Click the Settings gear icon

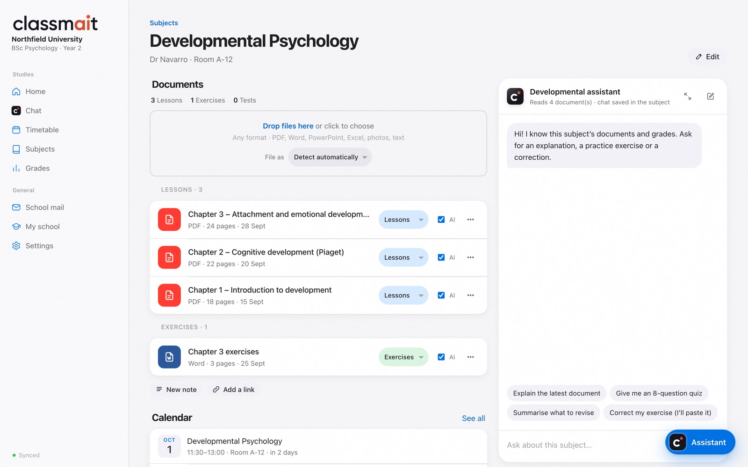coord(16,246)
